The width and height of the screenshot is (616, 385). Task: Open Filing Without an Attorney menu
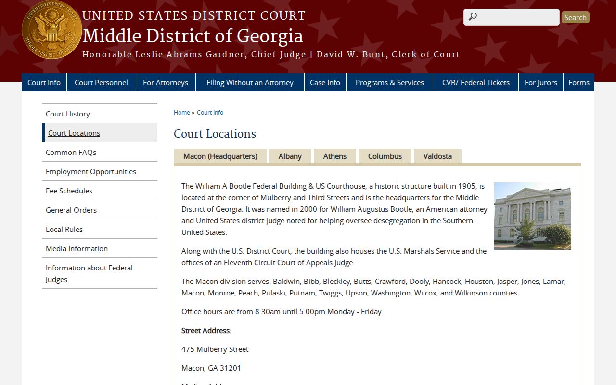point(250,82)
